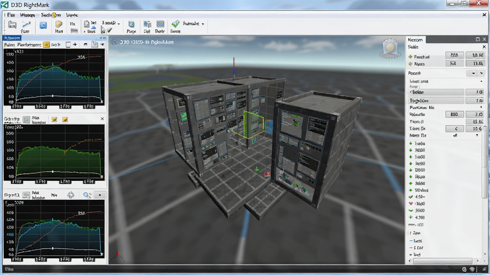Viewport: 490px width, 275px height.
Task: Click the second yellow chart icon in middle graph panel
Action: pos(65,119)
